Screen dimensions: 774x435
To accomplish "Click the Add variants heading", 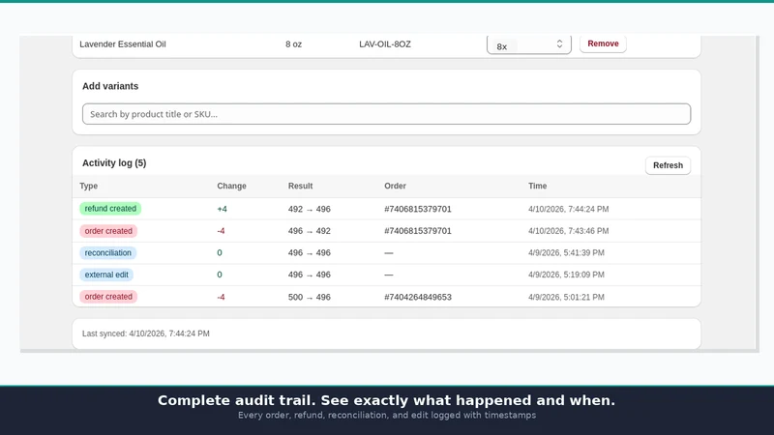I will pyautogui.click(x=110, y=86).
